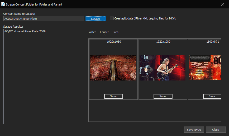This screenshot has height=136, width=229.
Task: Click the 1920x1080 label above guitarist image
Action: coord(163,42)
